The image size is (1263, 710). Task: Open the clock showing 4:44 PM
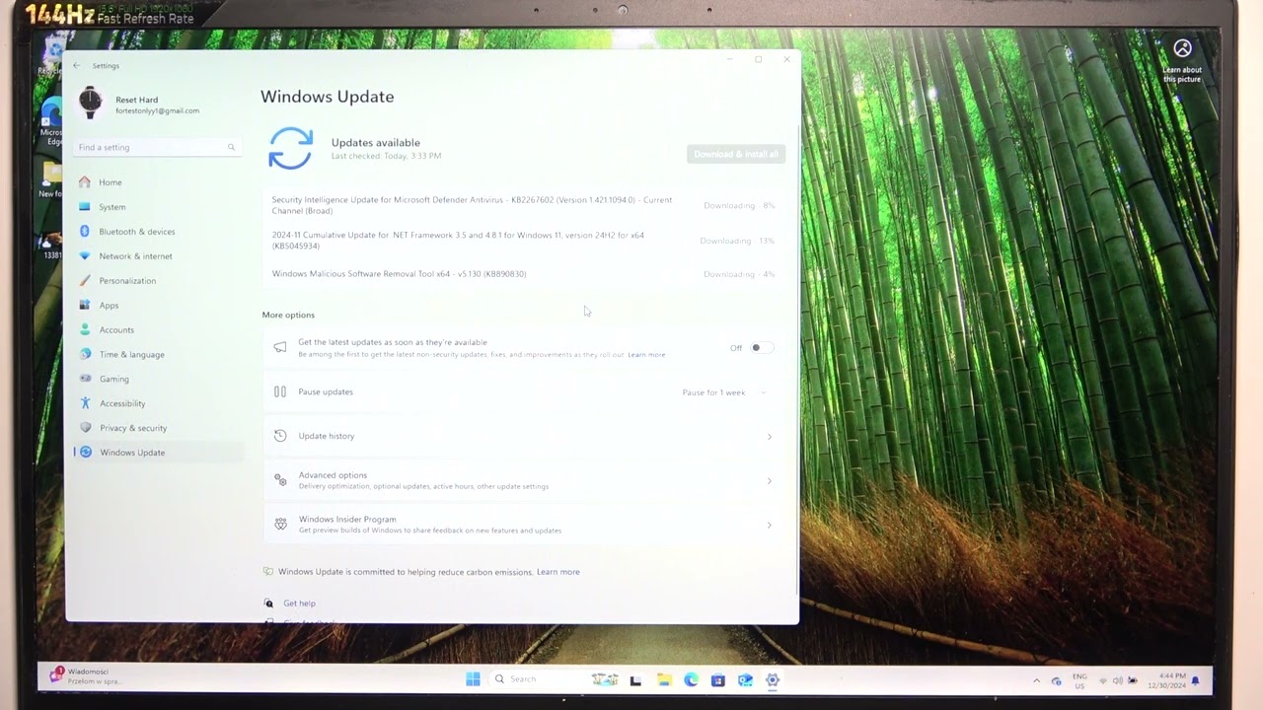click(x=1166, y=680)
